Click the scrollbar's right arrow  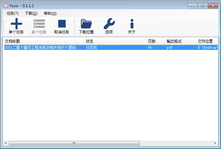[215, 143]
